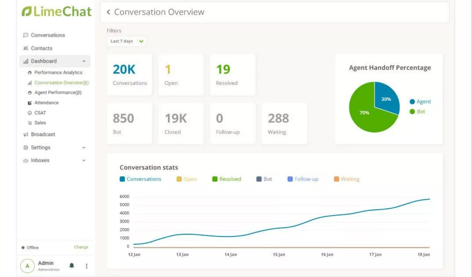
Task: Open the Attendance page
Action: pyautogui.click(x=47, y=102)
